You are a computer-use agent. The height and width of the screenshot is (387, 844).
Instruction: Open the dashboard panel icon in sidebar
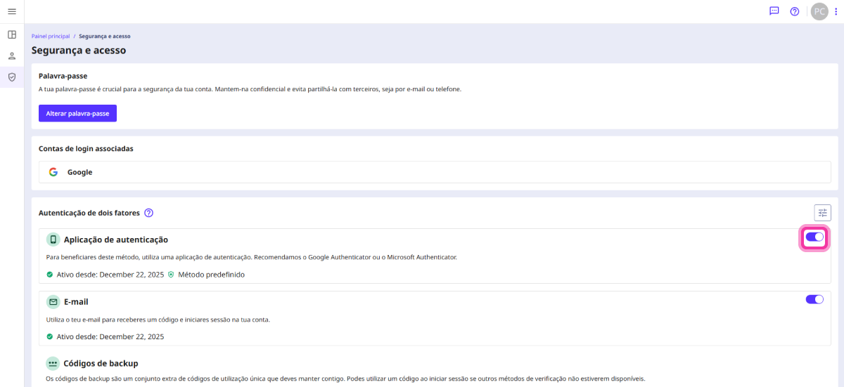(12, 34)
